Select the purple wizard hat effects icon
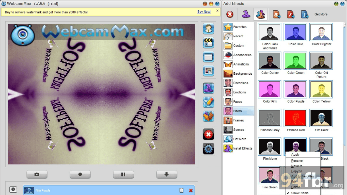 [246, 14]
